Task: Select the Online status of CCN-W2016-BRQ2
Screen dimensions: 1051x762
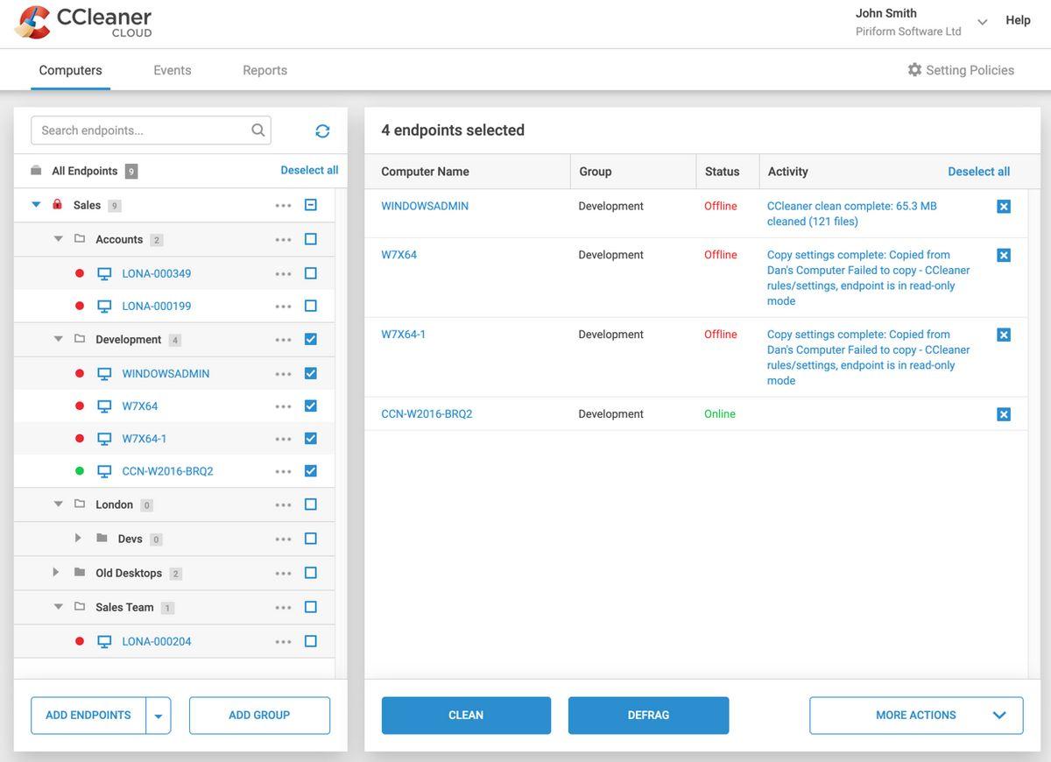Action: point(720,414)
